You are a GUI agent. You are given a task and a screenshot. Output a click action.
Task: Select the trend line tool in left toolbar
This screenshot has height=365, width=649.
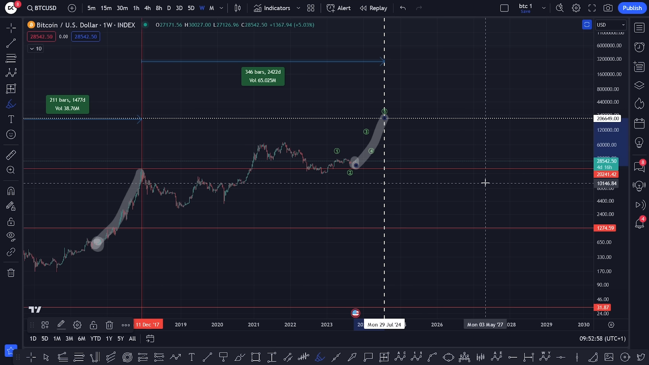[11, 43]
